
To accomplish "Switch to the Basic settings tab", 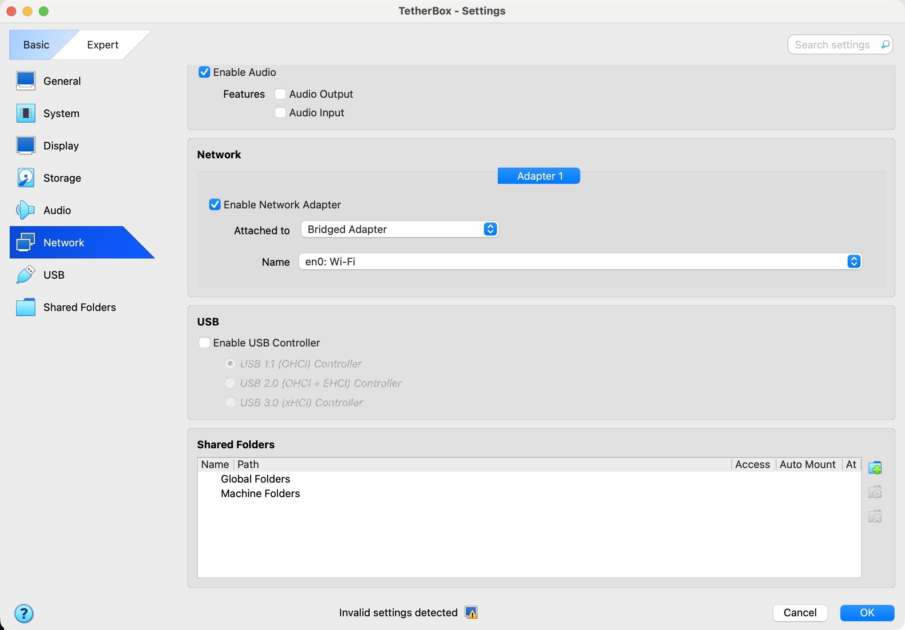I will pos(36,44).
